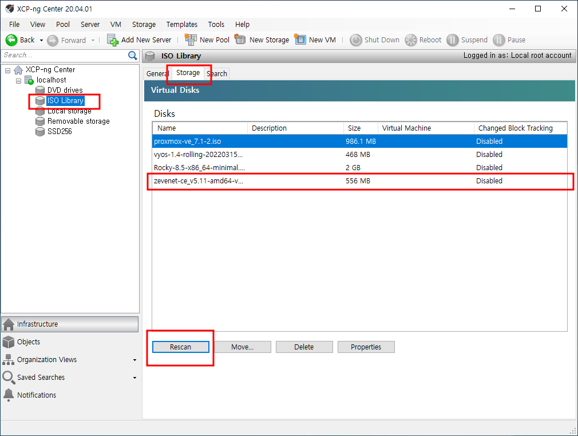Click the Objects navigation label
The width and height of the screenshot is (578, 436).
(x=29, y=342)
